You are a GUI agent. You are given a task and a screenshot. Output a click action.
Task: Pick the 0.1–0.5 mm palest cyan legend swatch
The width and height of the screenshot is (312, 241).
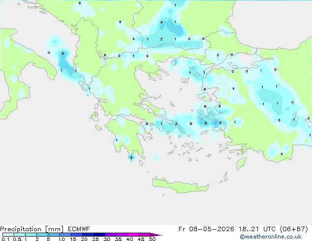point(8,235)
